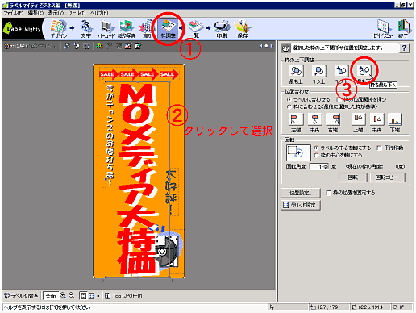Screen dimensions: 416x313
Task: Click the Label Mighty logo
Action: [x=23, y=29]
